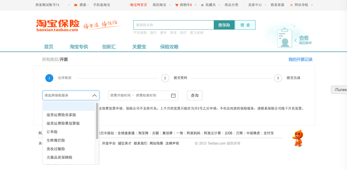Expand the 我的淘宝 menu

point(162,5)
